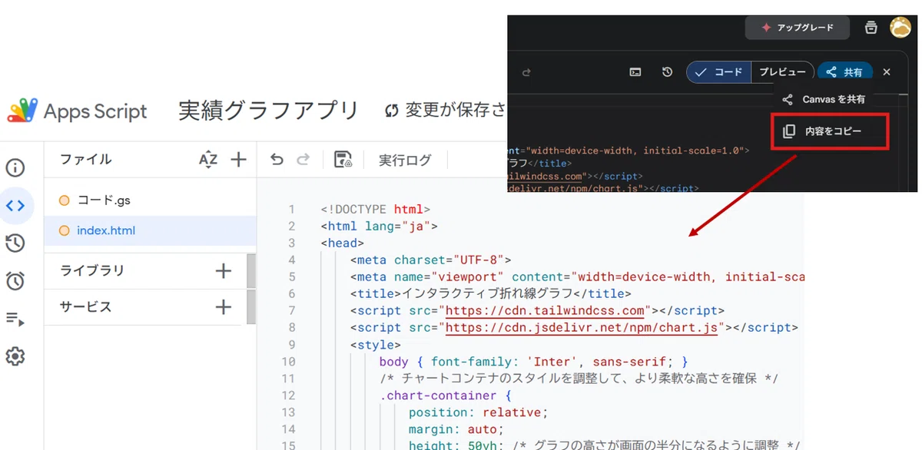
Task: Open console icon in Canvas toolbar
Action: point(635,72)
